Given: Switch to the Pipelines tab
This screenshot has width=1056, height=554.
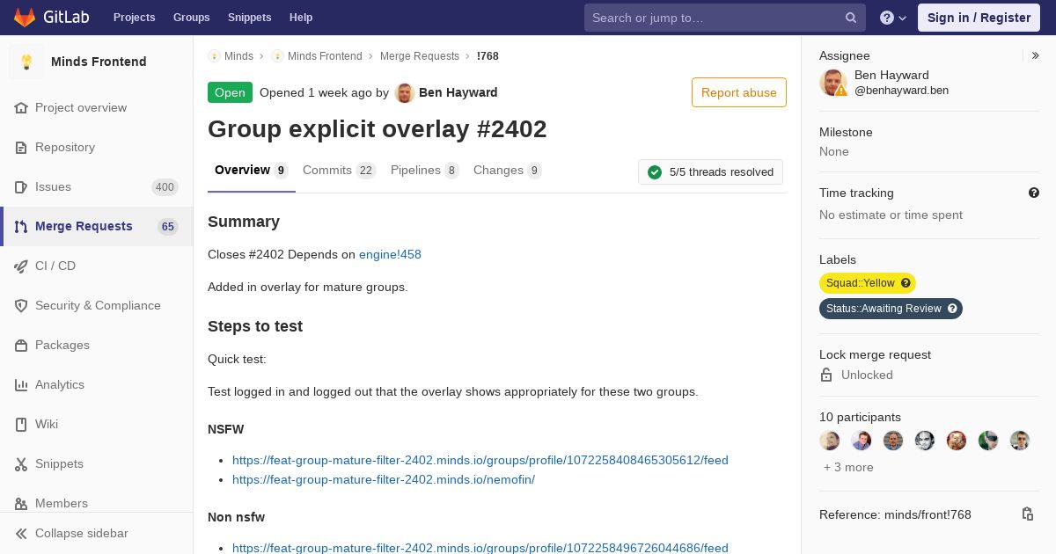Looking at the screenshot, I should point(425,171).
